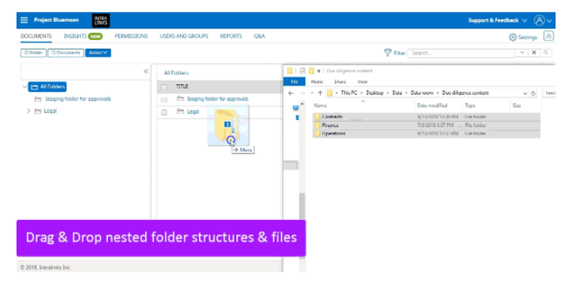The image size is (566, 292).
Task: Click Explorer's search box
Action: click(549, 93)
